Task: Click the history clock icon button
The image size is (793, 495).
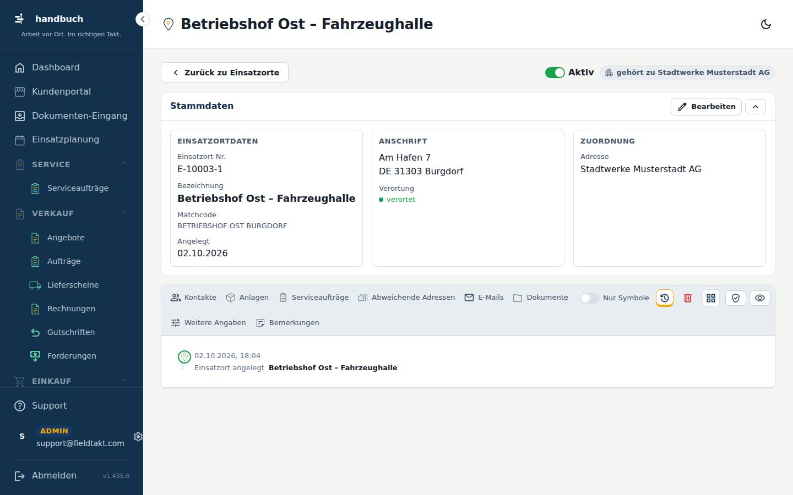Action: 665,298
